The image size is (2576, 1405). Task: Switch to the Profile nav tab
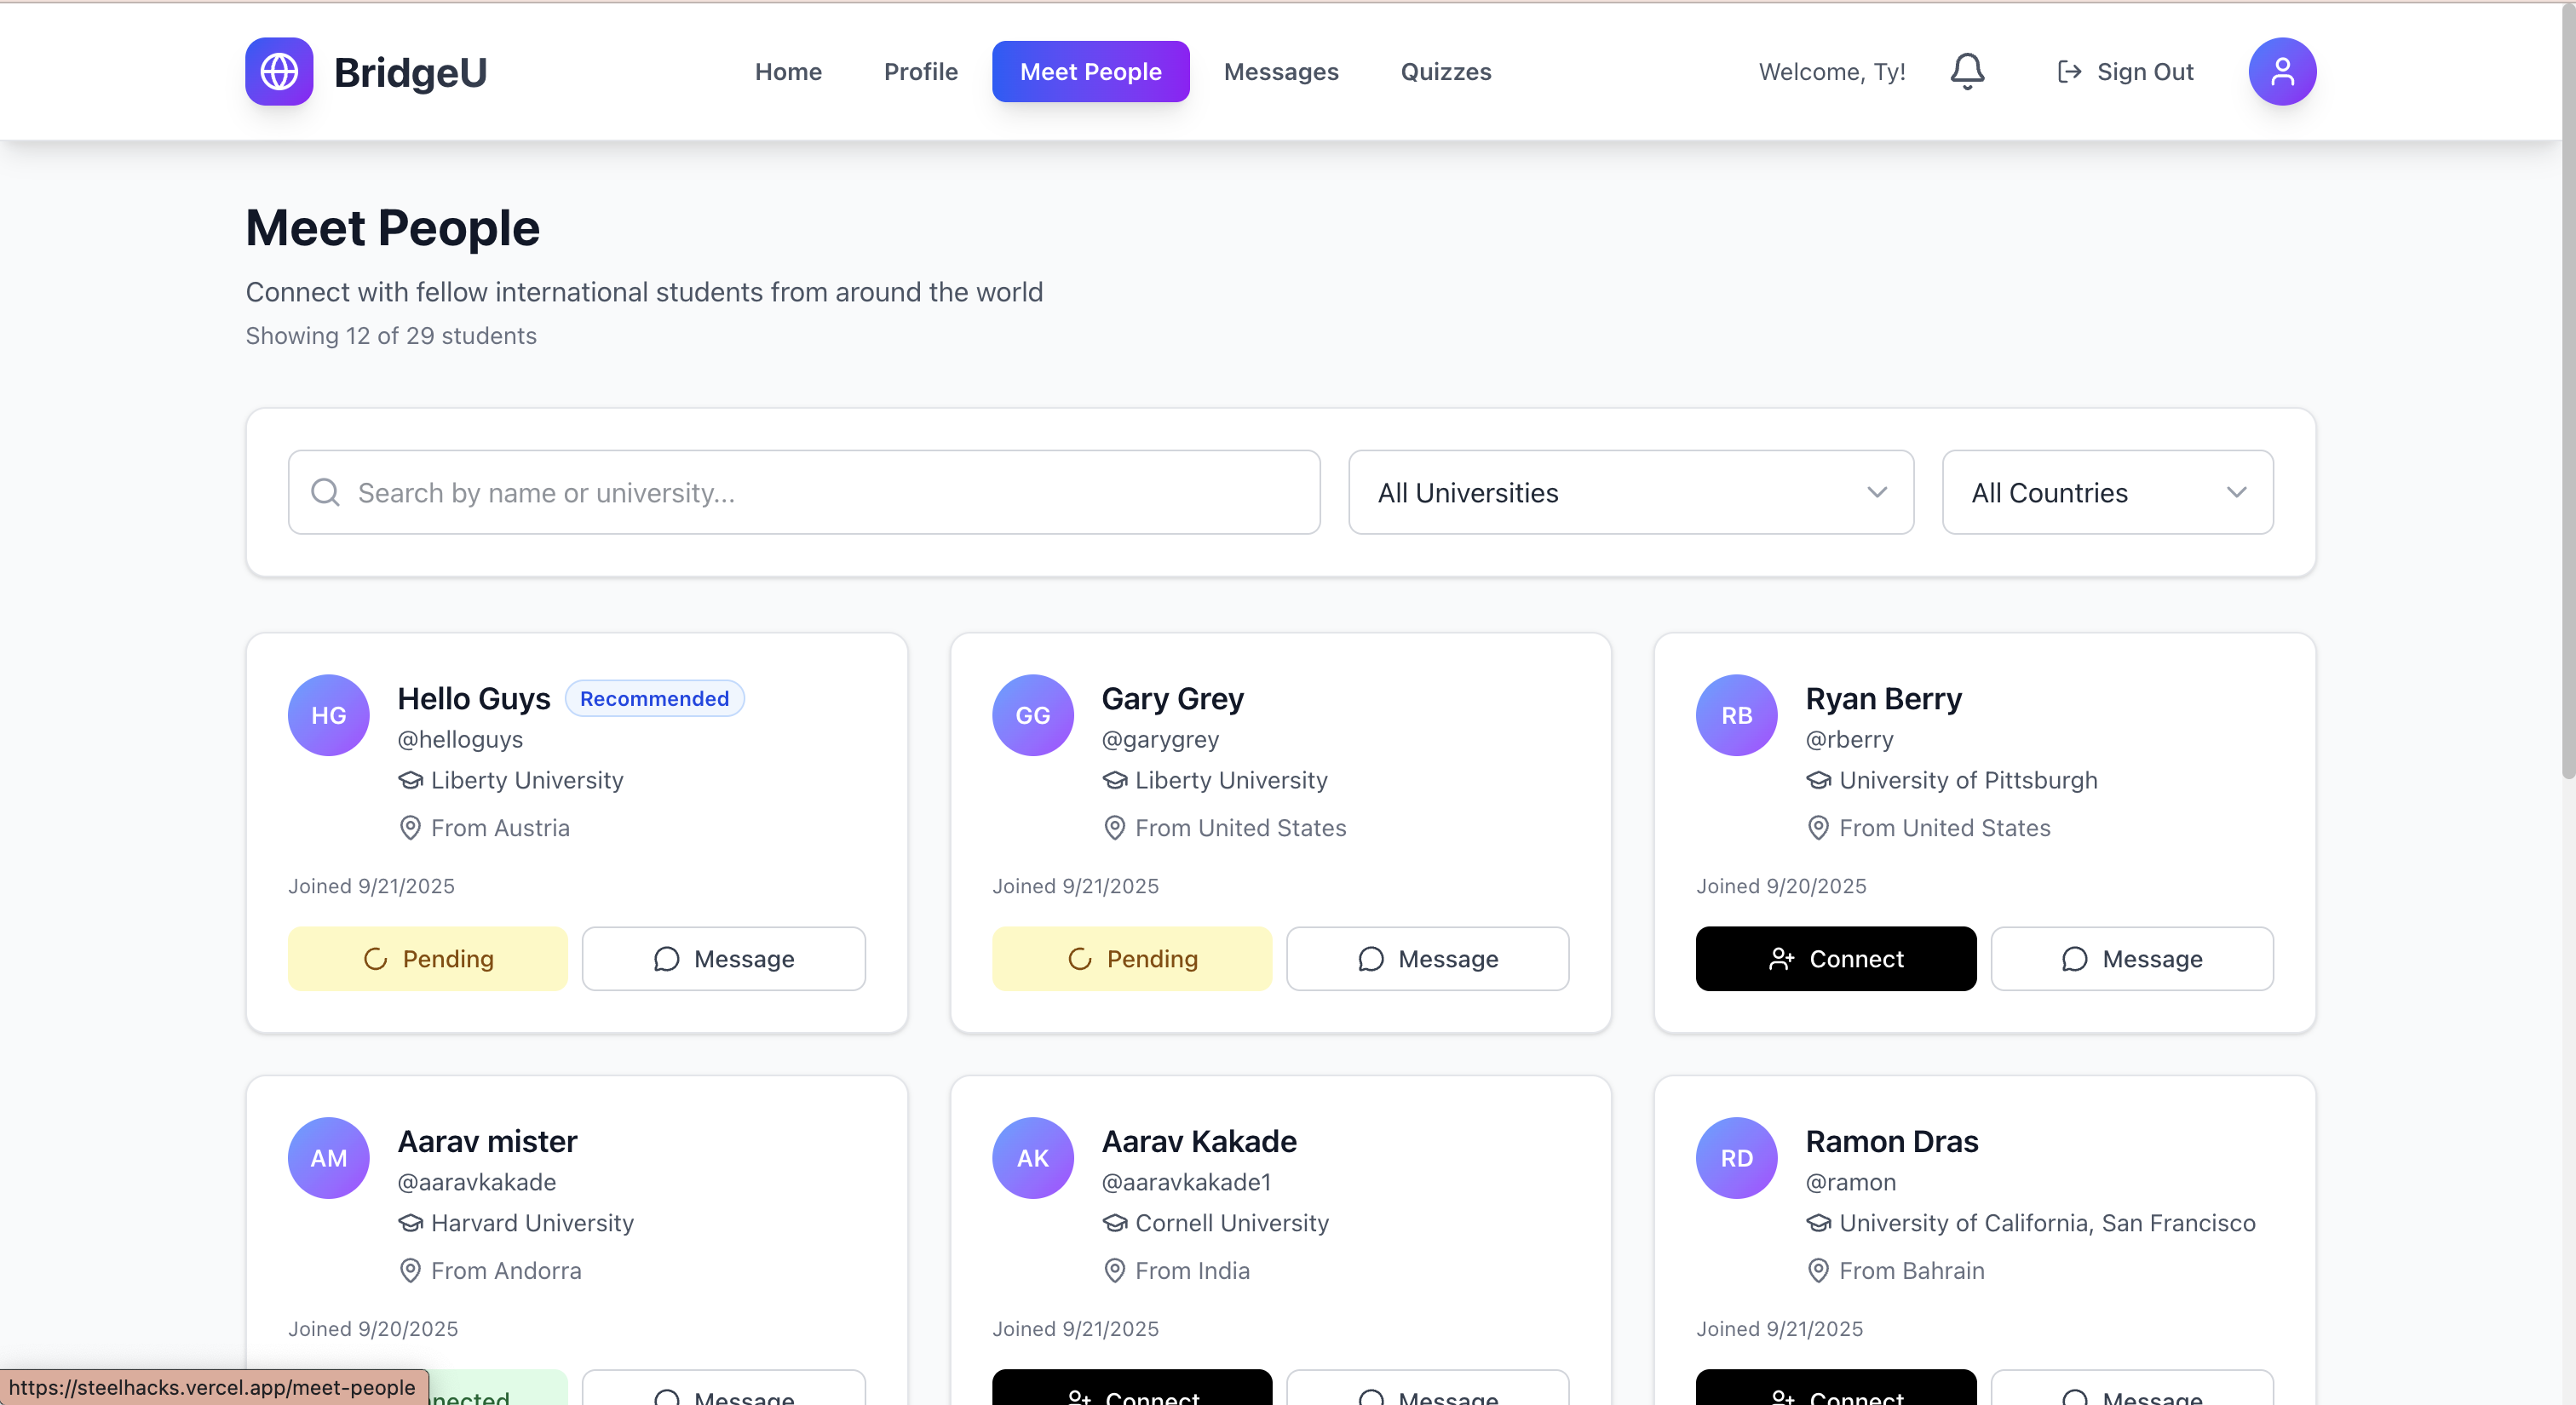[920, 72]
